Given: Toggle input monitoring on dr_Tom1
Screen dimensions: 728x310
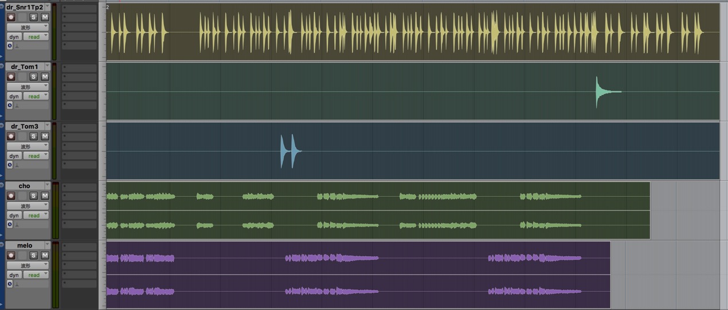Looking at the screenshot, I should pos(22,77).
